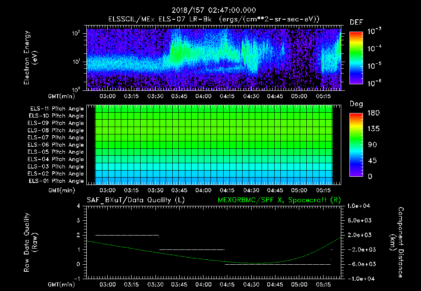Click GMT(min) label under the pitch angle panel
The height and width of the screenshot is (291, 421).
point(62,191)
